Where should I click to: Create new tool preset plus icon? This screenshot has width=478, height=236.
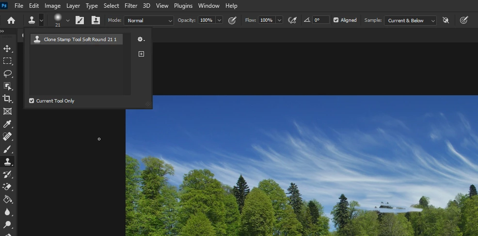pyautogui.click(x=141, y=54)
